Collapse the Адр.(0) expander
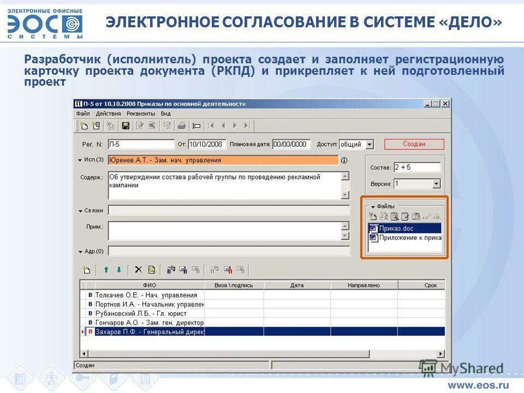This screenshot has width=524, height=393. [80, 252]
